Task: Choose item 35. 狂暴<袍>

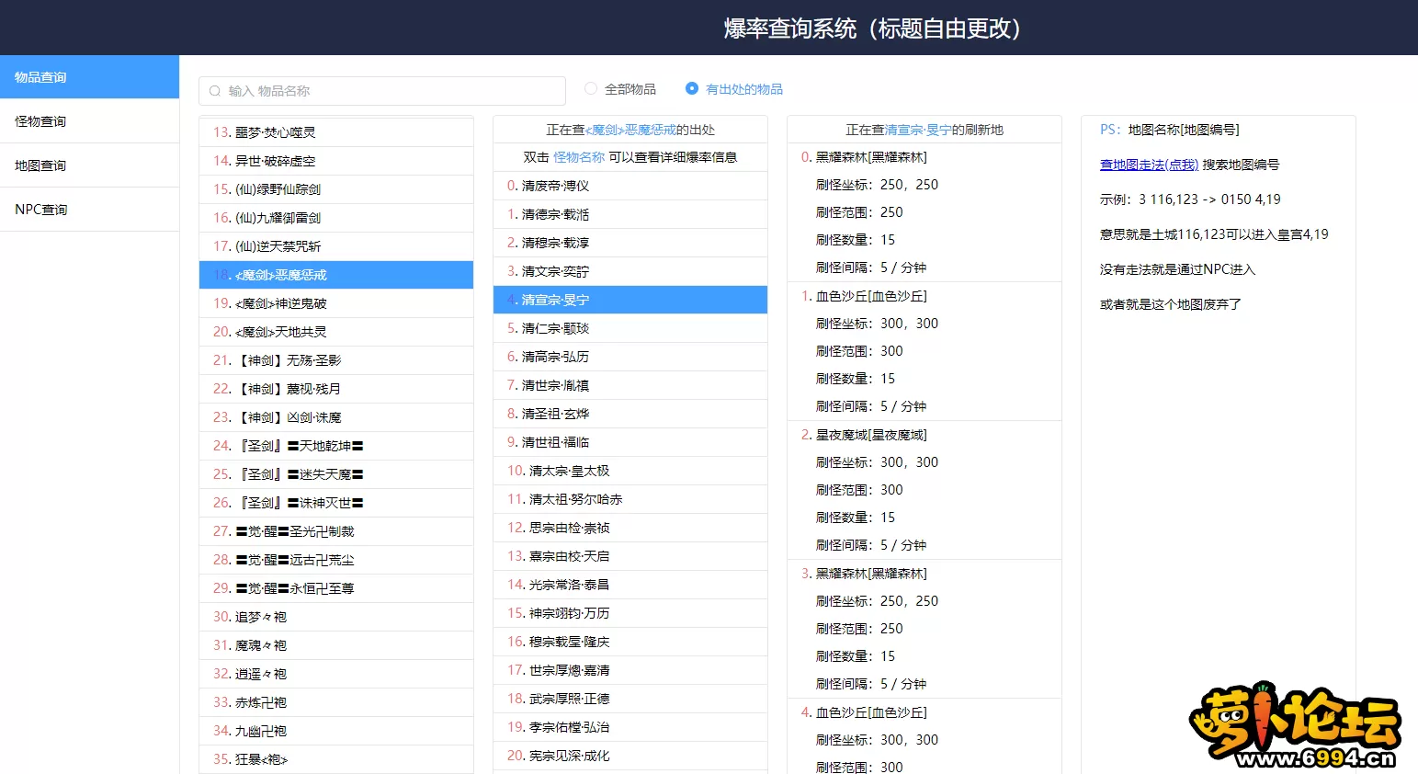Action: (x=336, y=759)
